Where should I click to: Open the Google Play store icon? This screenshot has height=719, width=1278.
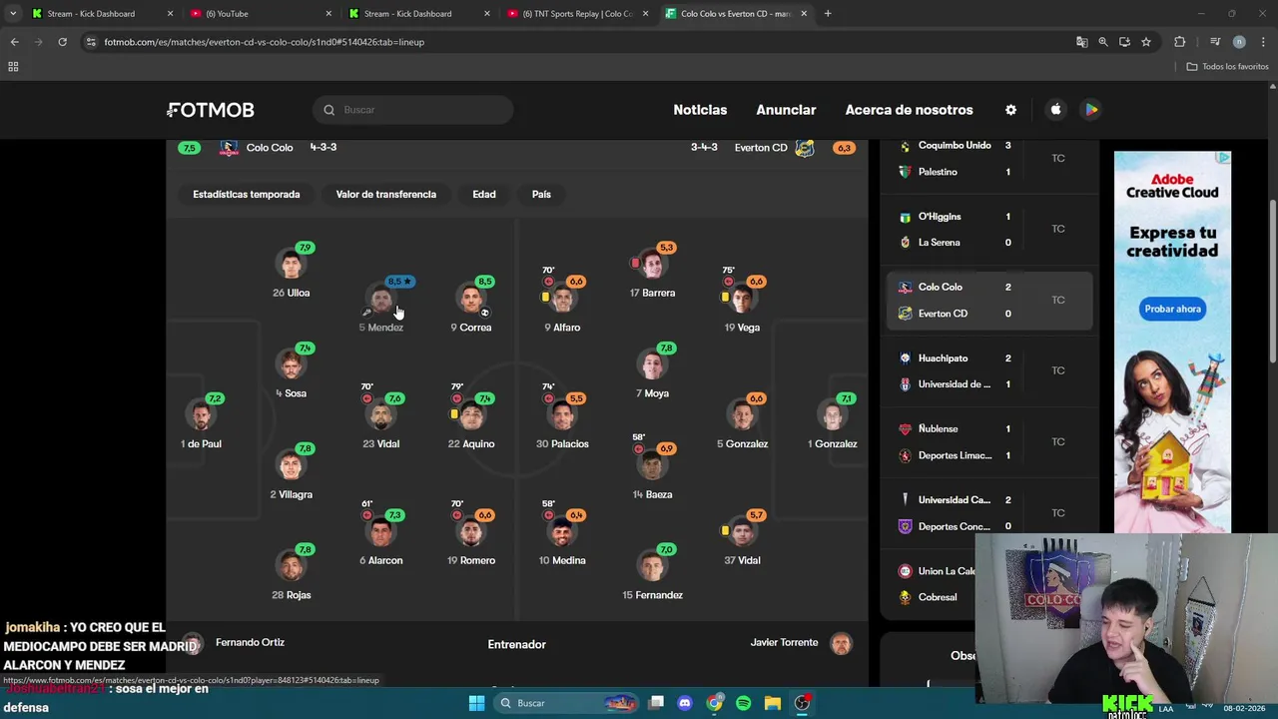tap(1091, 110)
